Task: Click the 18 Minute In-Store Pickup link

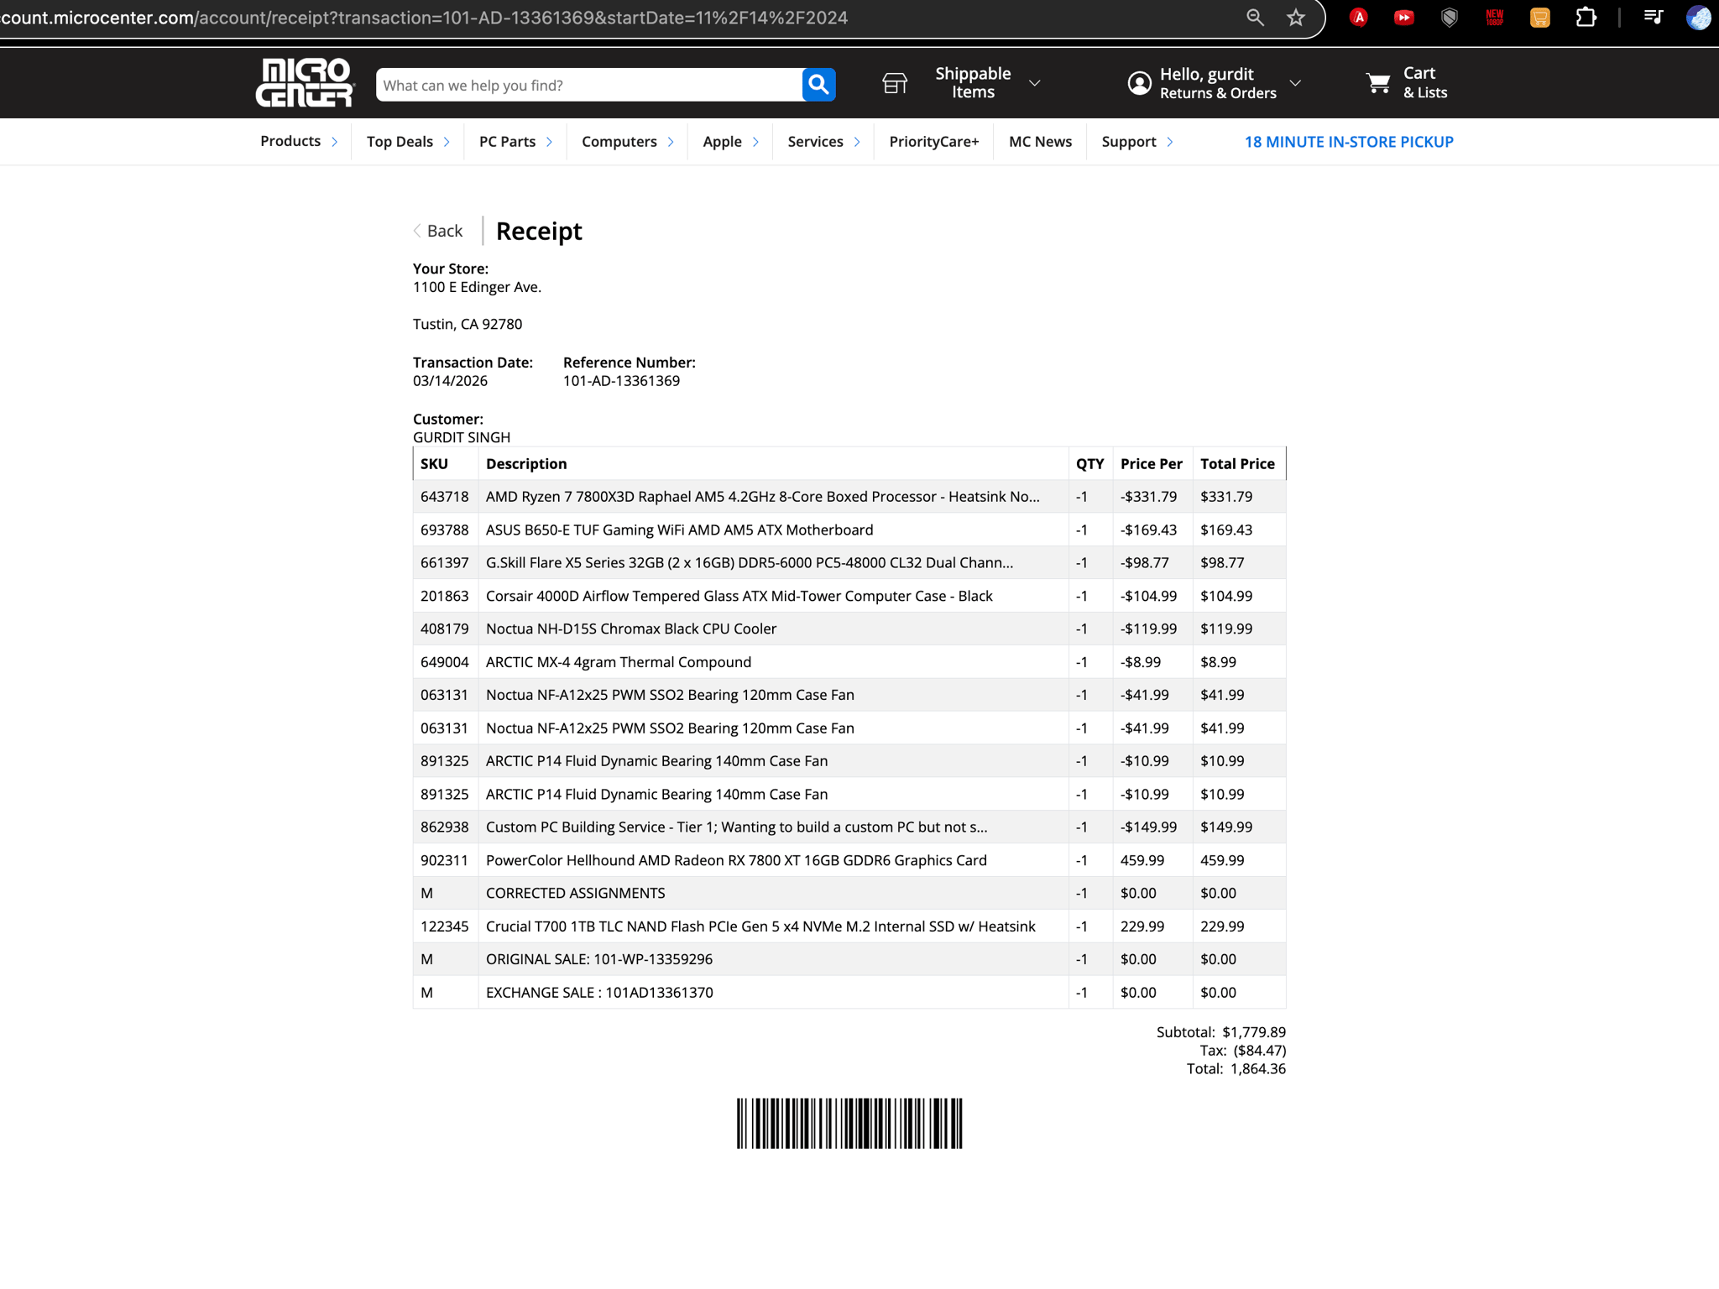Action: [x=1349, y=142]
